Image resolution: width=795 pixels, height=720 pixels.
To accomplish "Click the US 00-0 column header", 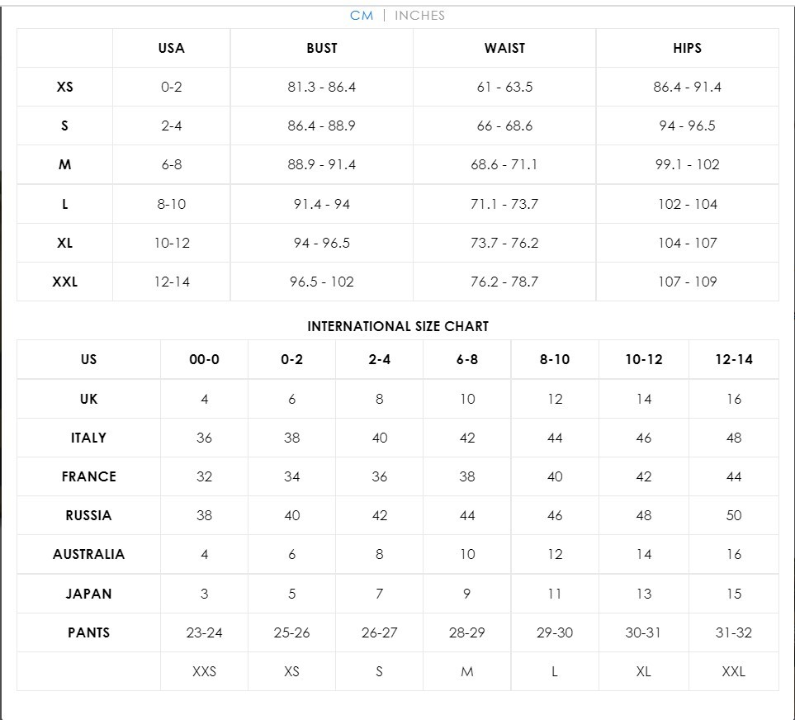I will [205, 359].
